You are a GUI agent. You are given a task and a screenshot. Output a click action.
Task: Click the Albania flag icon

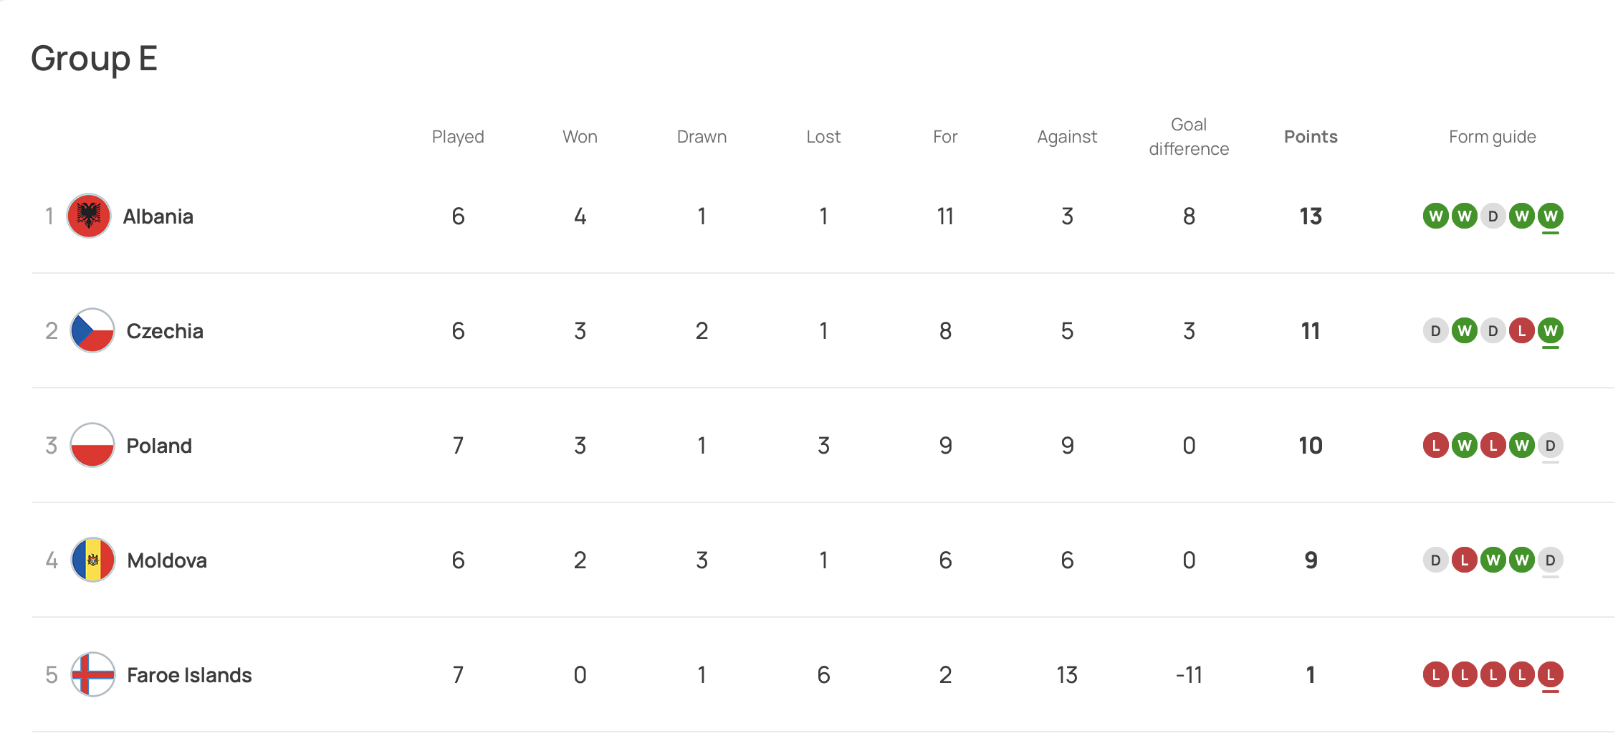pos(89,216)
